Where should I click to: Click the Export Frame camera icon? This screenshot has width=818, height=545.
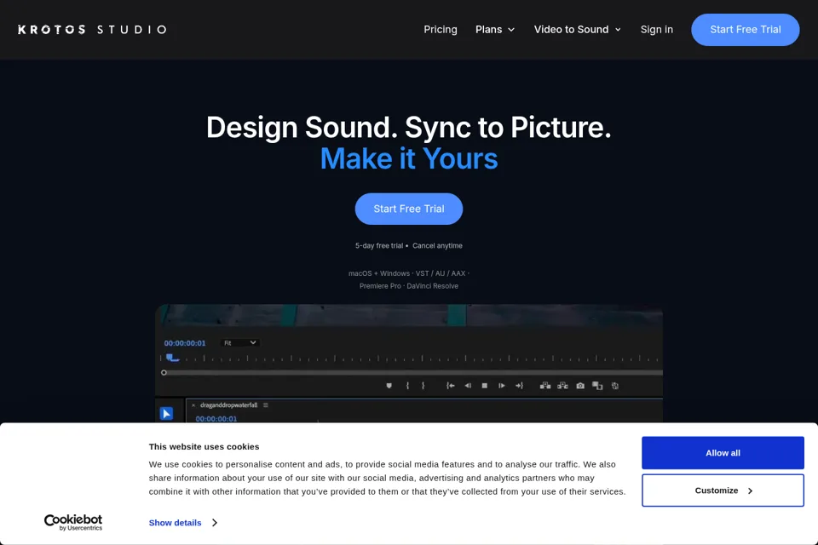tap(580, 386)
